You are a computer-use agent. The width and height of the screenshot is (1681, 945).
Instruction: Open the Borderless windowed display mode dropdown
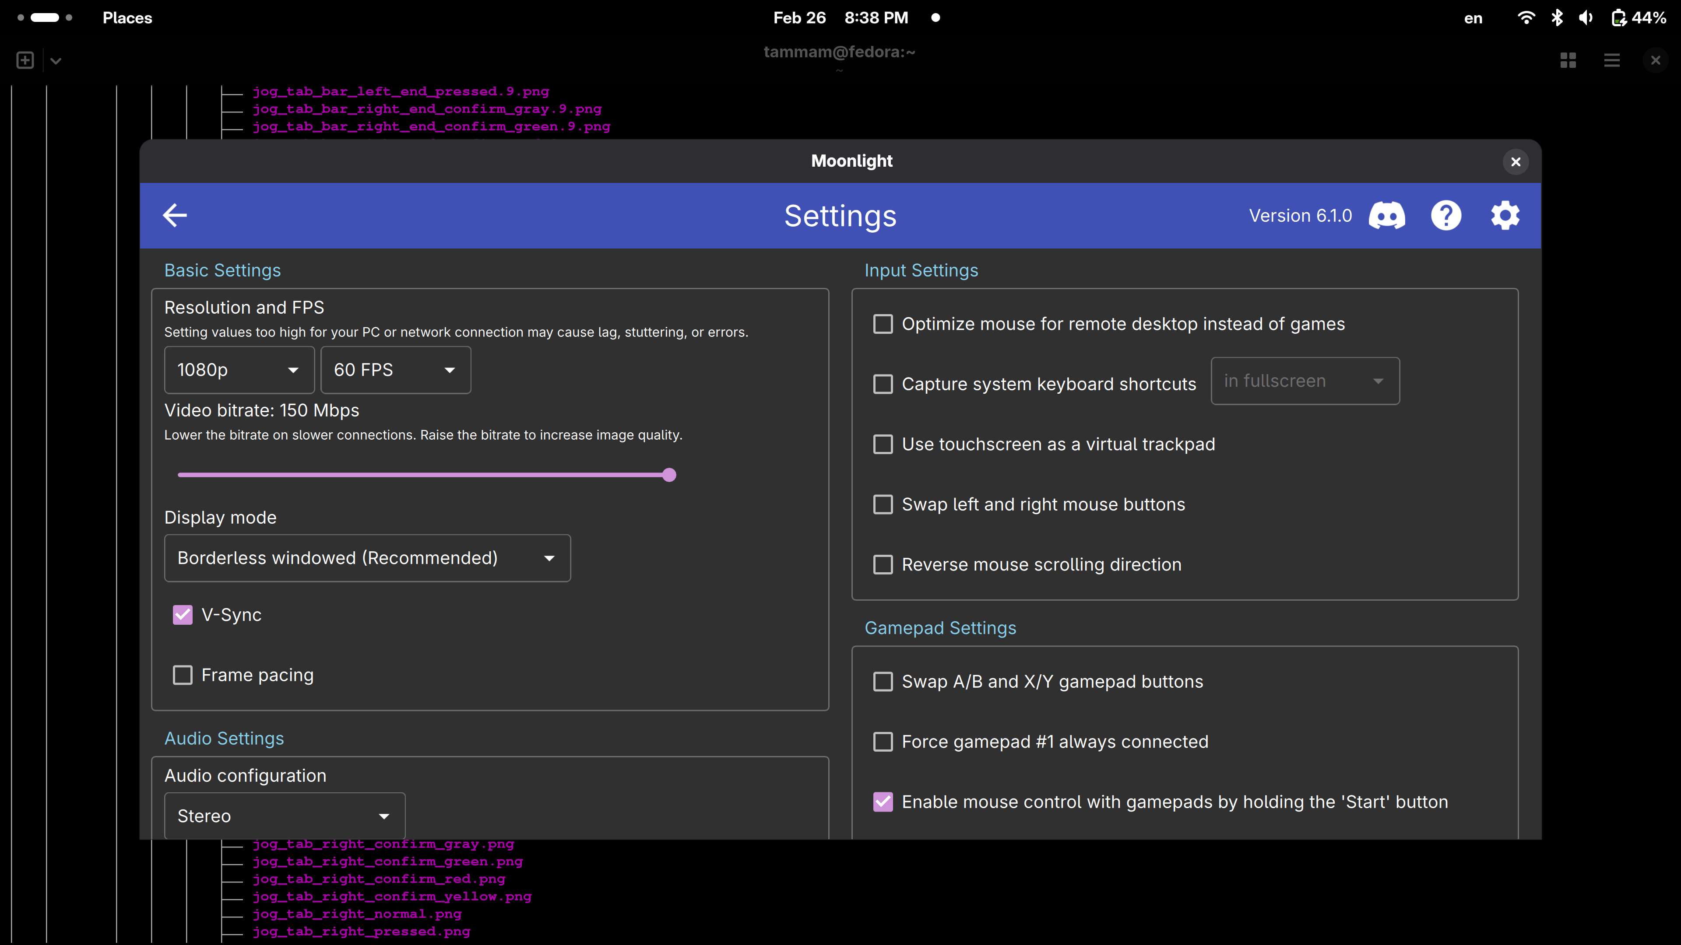[x=367, y=558]
